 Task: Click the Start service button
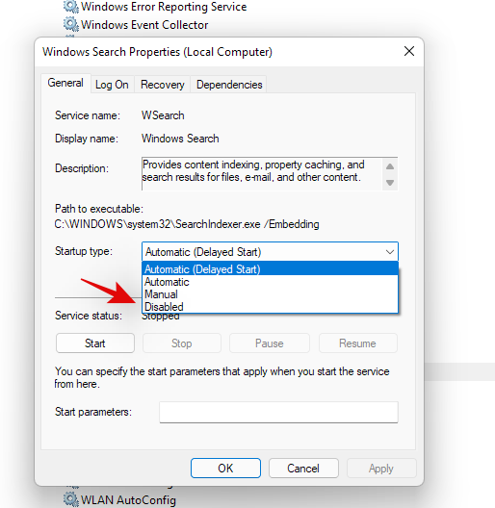95,343
